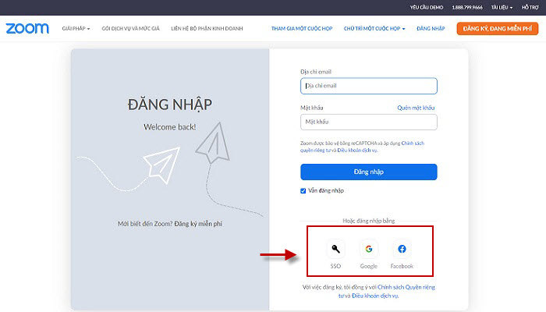This screenshot has height=312, width=546.
Task: Sign in with the SSO key icon
Action: 335,249
